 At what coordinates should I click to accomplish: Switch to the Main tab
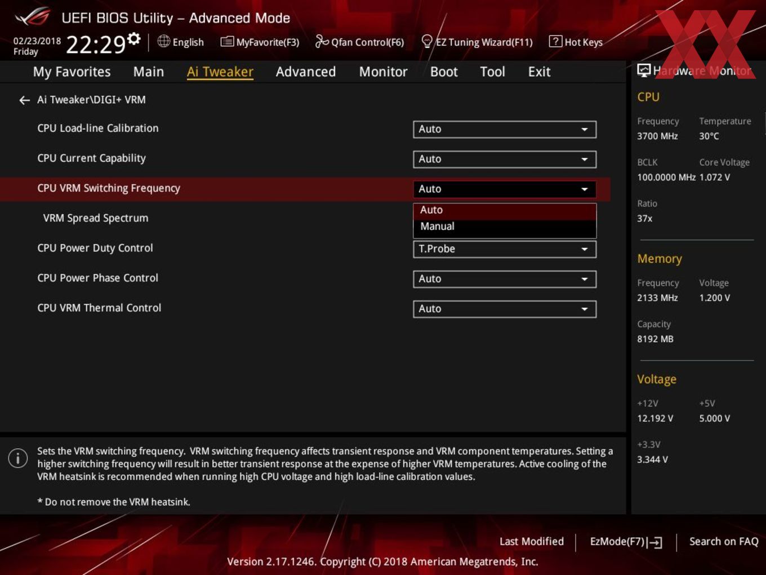(x=149, y=72)
